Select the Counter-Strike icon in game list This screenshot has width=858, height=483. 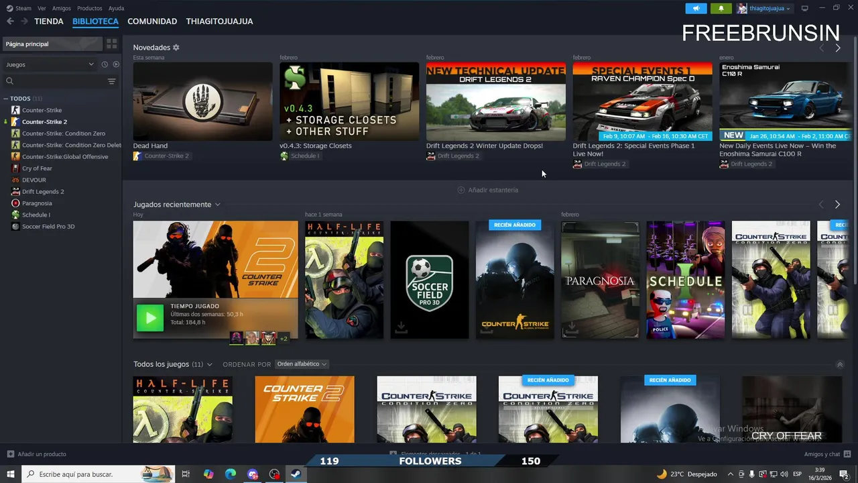[15, 110]
